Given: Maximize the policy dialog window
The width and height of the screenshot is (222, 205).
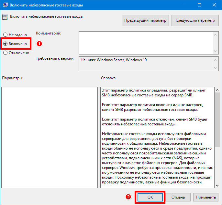Looking at the screenshot, I should pos(199,5).
